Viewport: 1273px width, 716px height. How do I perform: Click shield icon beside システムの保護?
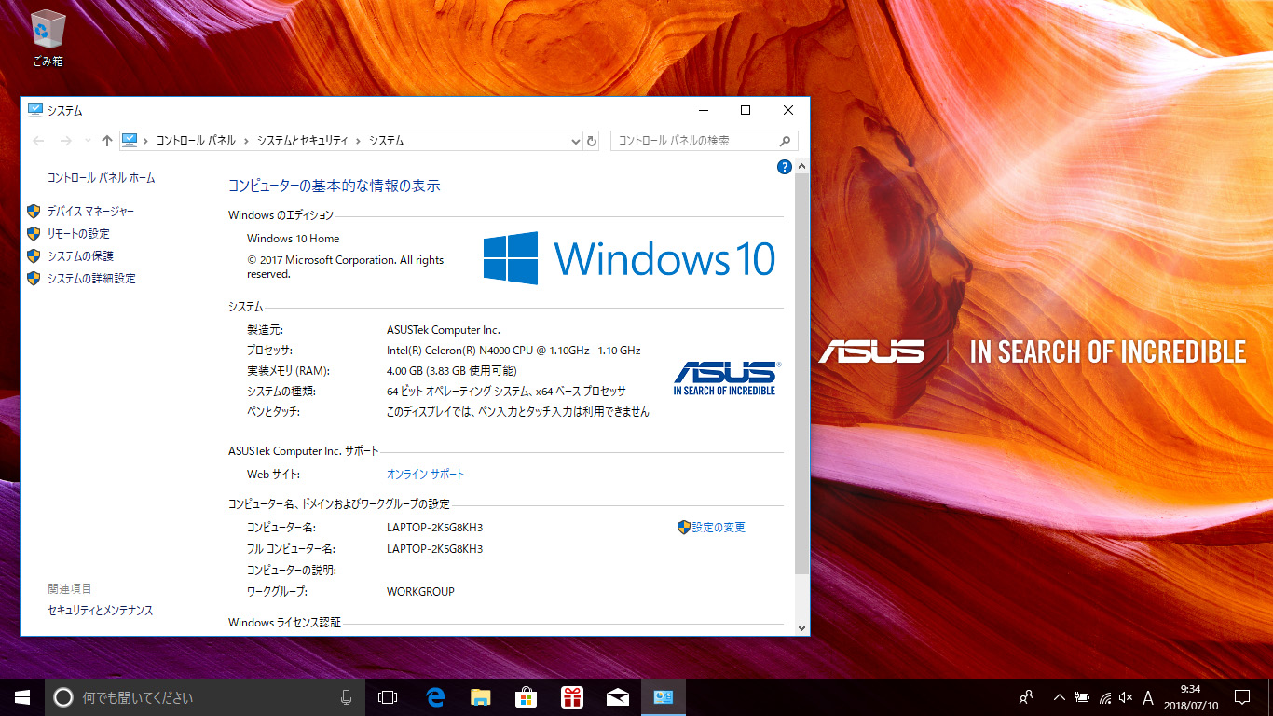34,256
